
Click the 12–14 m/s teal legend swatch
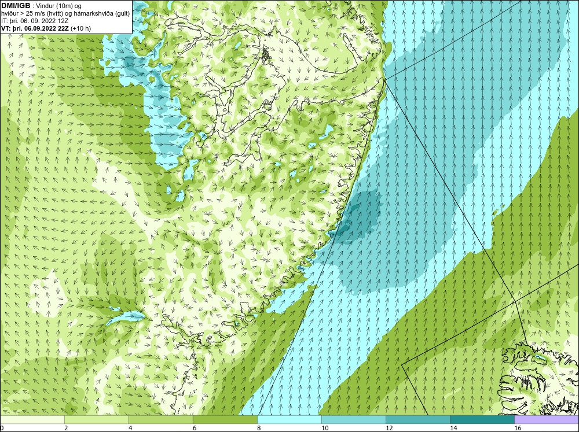[418, 419]
